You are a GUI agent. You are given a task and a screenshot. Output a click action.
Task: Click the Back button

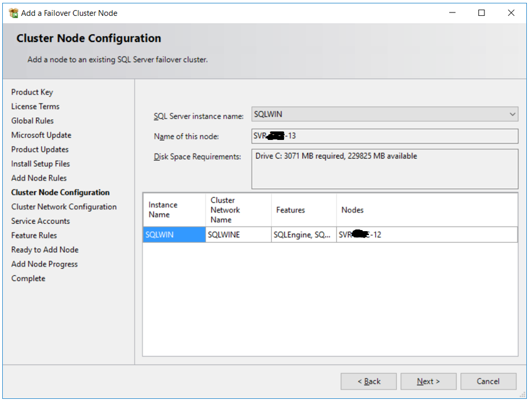368,381
